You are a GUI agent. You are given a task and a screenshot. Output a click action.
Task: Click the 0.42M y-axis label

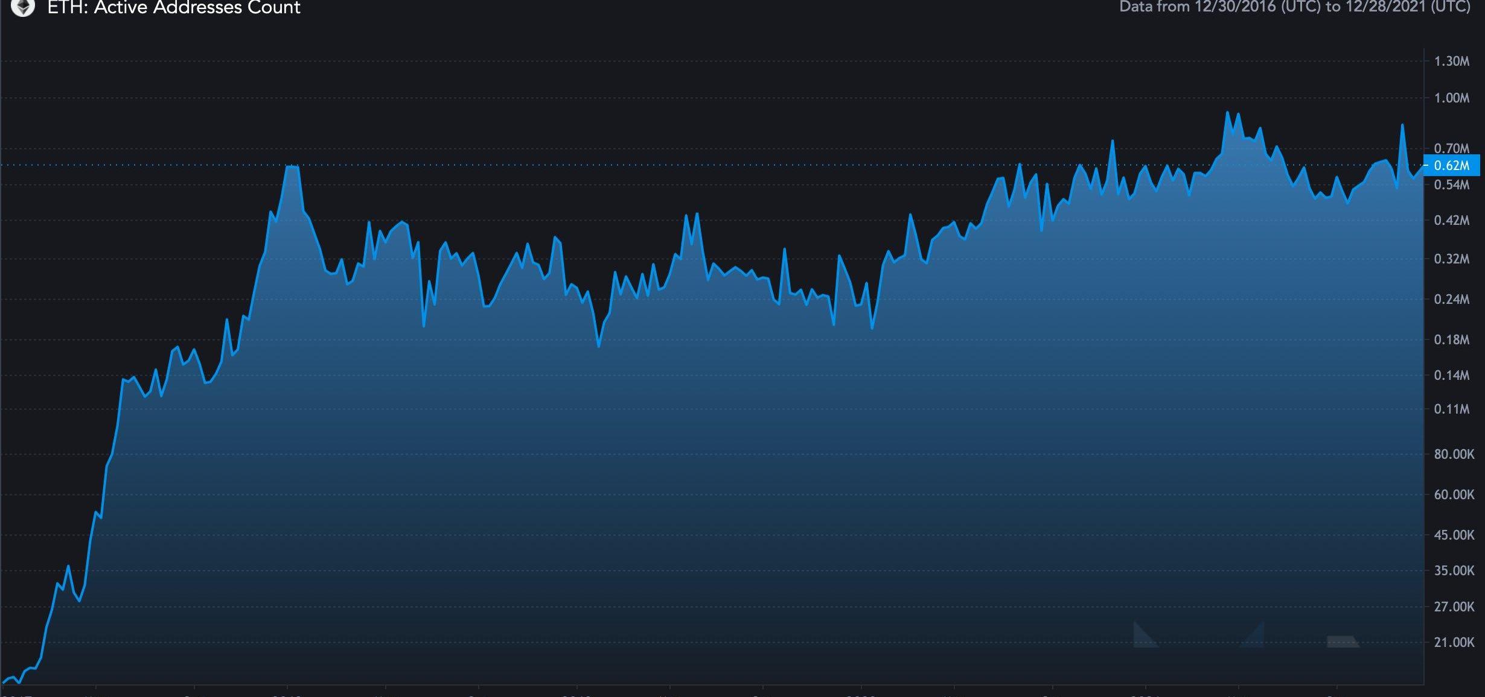click(x=1452, y=220)
